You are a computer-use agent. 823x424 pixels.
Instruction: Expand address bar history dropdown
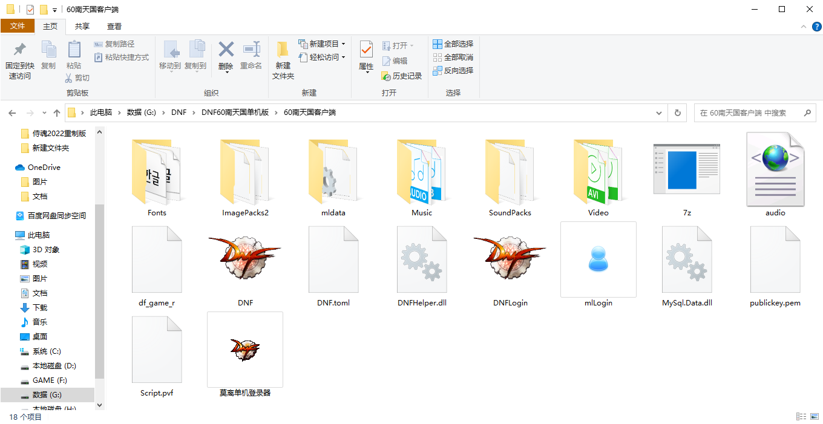click(660, 113)
